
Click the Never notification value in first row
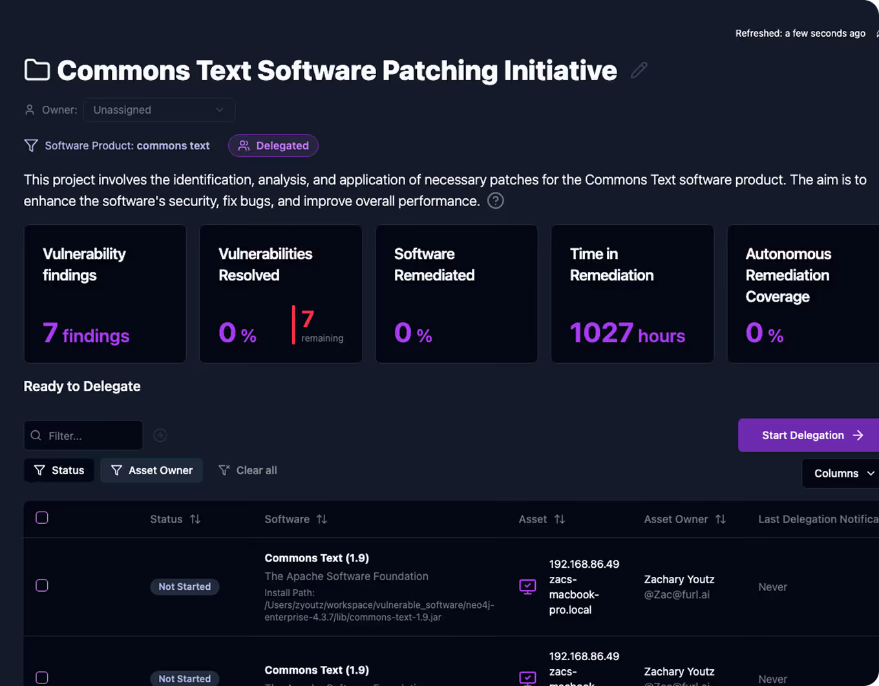[773, 587]
